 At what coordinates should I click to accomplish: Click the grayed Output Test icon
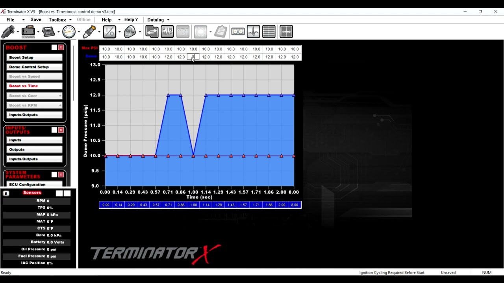(x=183, y=31)
